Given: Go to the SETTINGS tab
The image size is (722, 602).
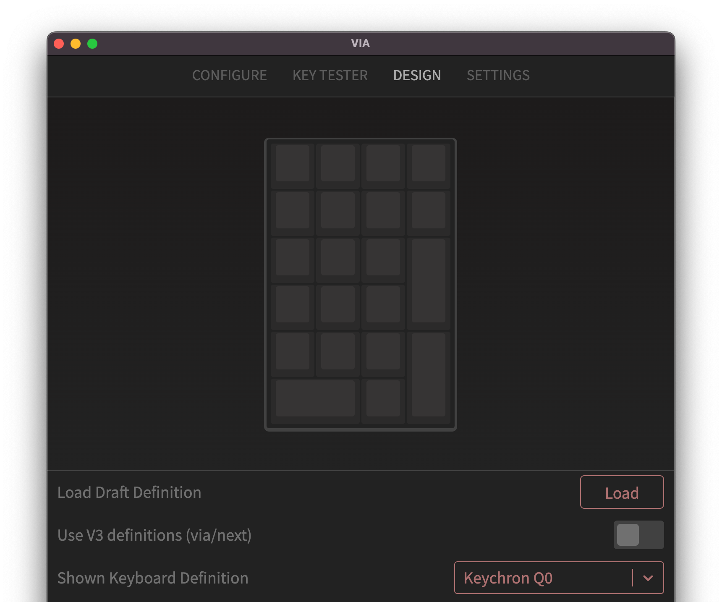Looking at the screenshot, I should (x=498, y=76).
